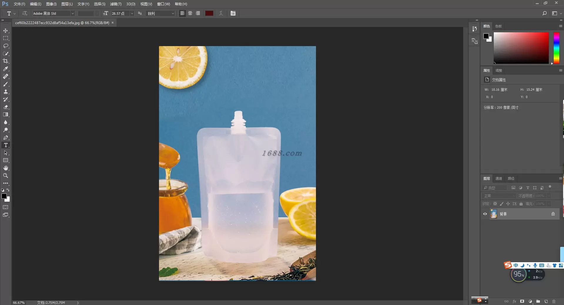The image size is (564, 305).
Task: Click the create new layer button
Action: tap(546, 301)
